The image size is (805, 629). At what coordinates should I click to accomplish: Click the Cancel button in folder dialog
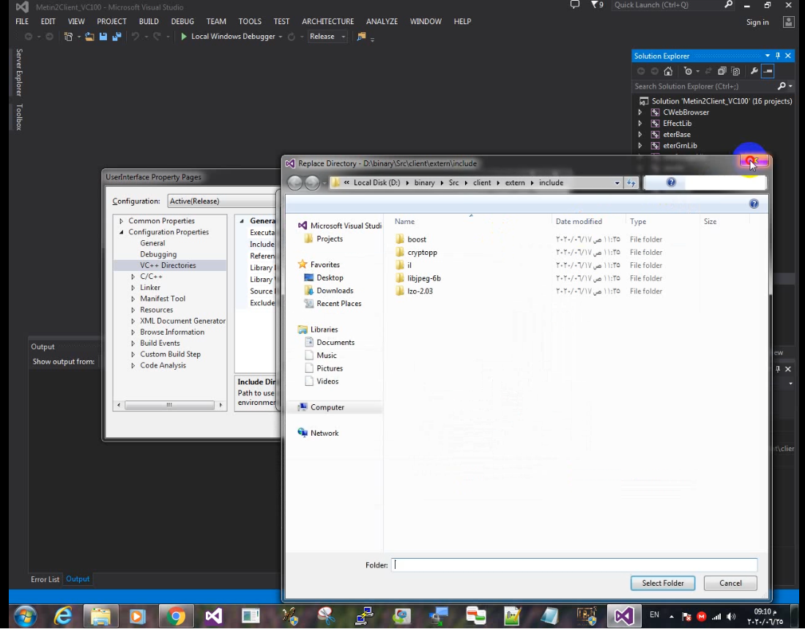click(730, 584)
